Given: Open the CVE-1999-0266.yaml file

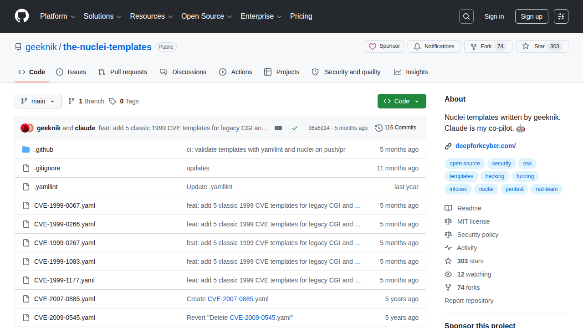Looking at the screenshot, I should [x=65, y=224].
